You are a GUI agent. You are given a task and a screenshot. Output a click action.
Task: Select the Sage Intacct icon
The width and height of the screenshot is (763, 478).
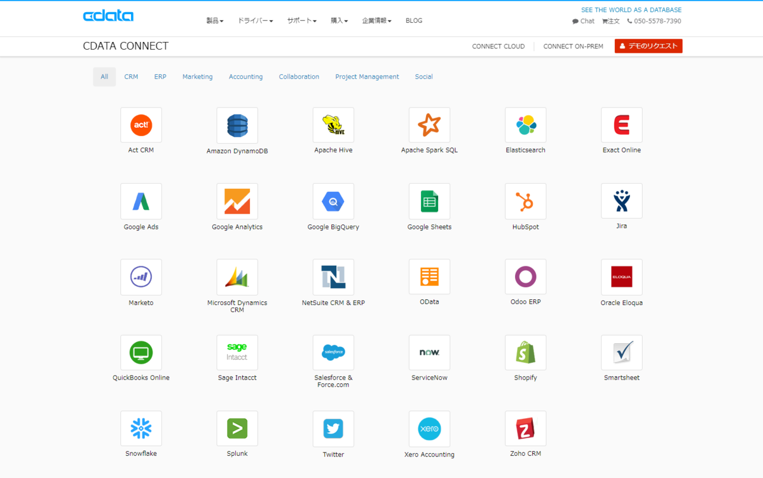pos(237,353)
